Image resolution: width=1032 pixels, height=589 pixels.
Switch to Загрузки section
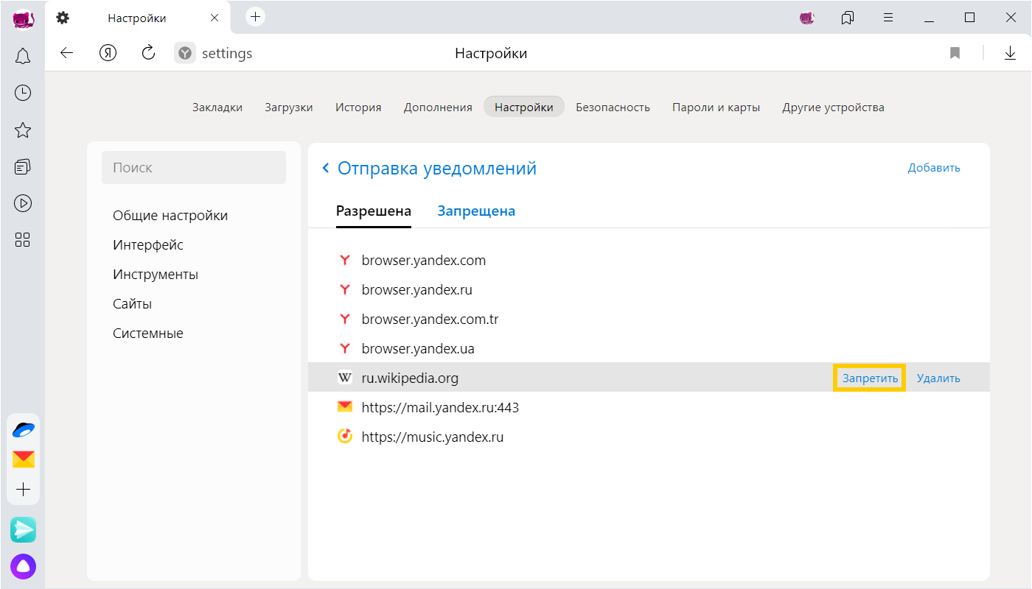click(289, 107)
